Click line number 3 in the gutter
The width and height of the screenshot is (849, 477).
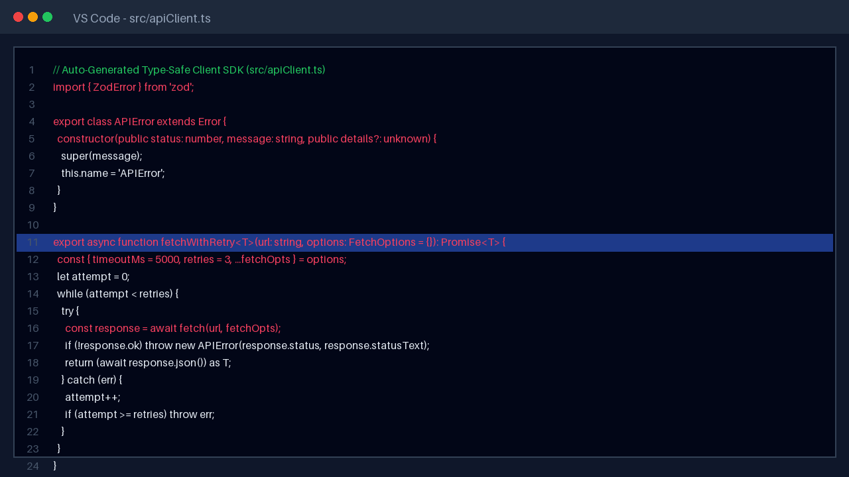(x=32, y=105)
